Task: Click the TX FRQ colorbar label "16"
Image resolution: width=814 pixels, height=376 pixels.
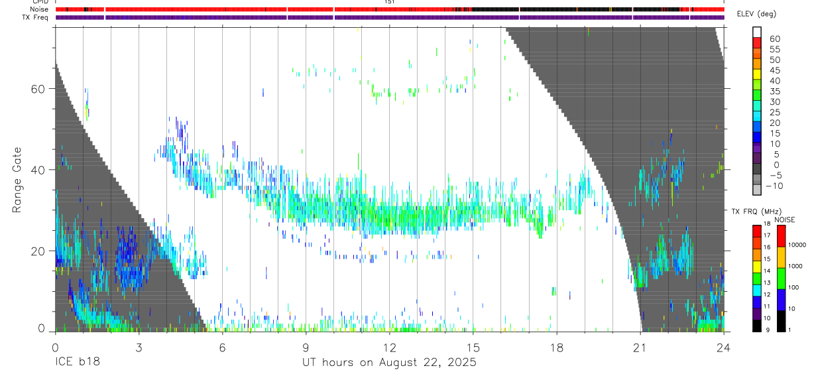Action: tap(767, 247)
